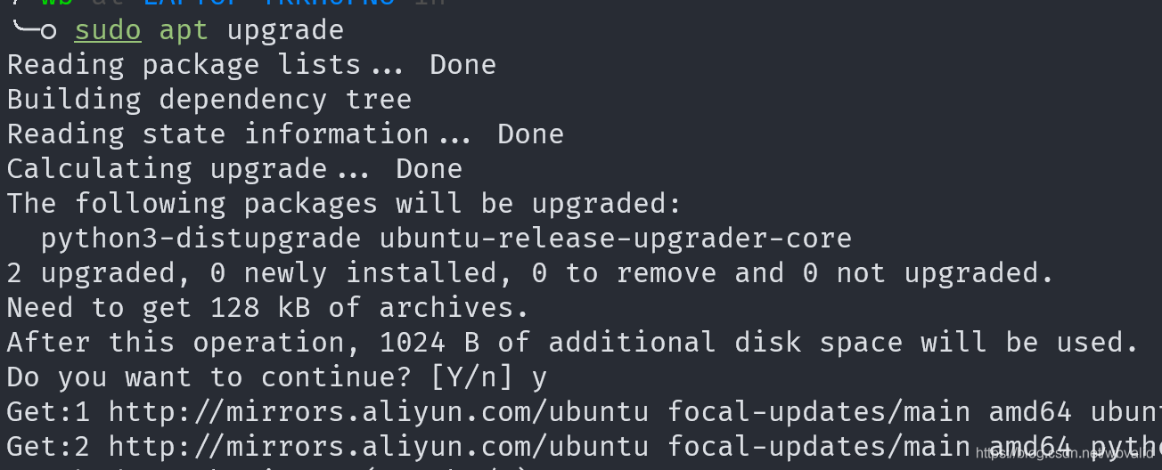Viewport: 1162px width, 470px height.
Task: Click the underlined sudo command word
Action: point(108,30)
